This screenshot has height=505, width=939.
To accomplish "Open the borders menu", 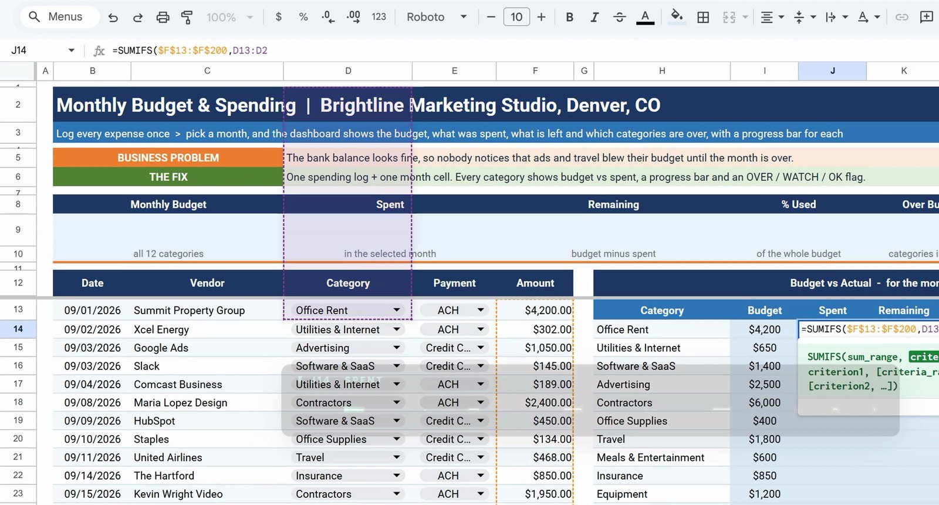I will (x=703, y=17).
